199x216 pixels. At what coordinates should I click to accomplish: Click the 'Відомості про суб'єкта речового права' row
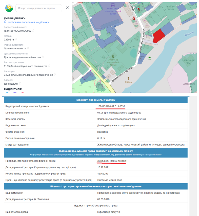[x=96, y=206]
